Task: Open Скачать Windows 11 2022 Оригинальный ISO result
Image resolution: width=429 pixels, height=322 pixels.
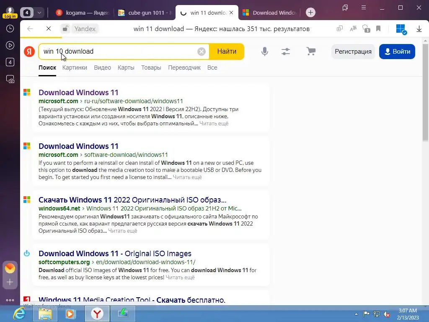Action: pyautogui.click(x=132, y=200)
